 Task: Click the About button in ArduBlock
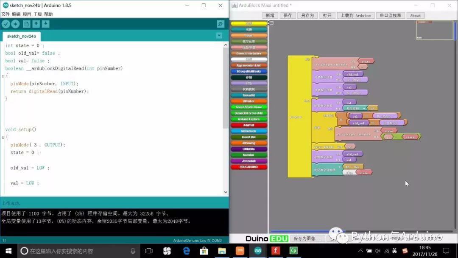(x=415, y=15)
